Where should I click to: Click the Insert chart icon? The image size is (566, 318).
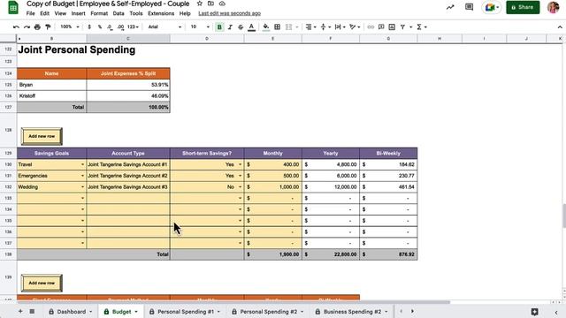tap(392, 27)
